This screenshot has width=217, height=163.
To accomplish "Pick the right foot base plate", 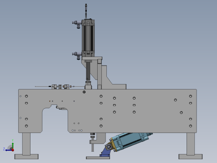I will [191, 157].
